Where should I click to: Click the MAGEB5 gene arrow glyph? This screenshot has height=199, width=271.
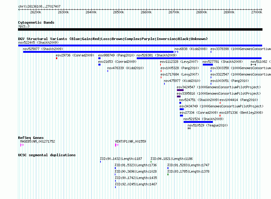click(22, 145)
